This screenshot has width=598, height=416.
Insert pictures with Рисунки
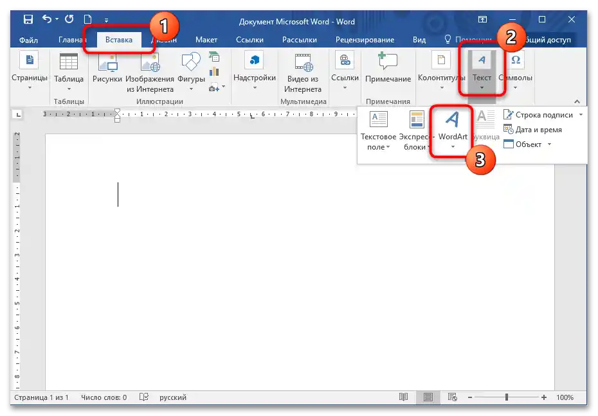(x=107, y=67)
